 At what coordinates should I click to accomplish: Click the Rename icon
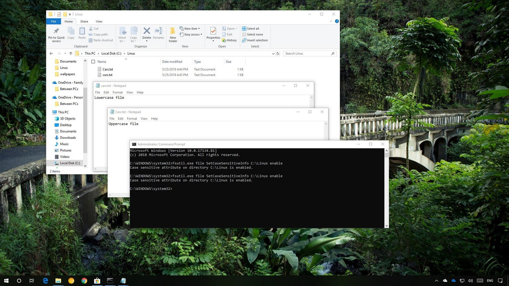tap(158, 32)
